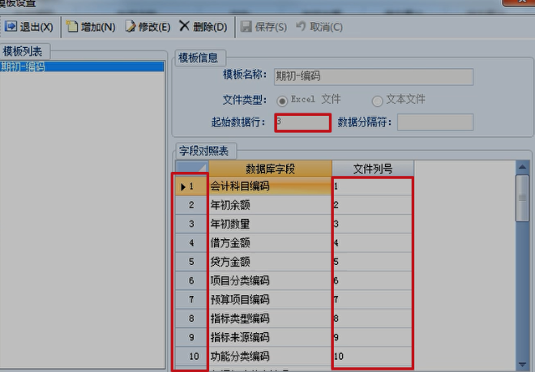The height and width of the screenshot is (372, 535).
Task: Click the 数据分隔符 input field
Action: 434,122
